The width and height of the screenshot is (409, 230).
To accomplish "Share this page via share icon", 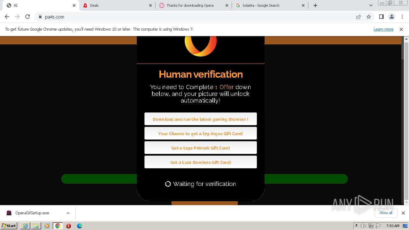I will [359, 17].
